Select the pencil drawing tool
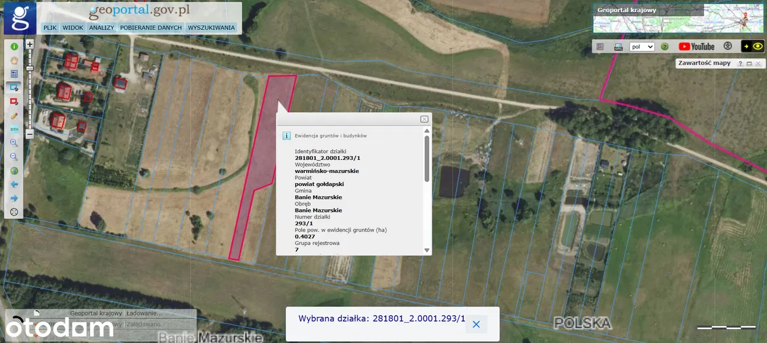The width and height of the screenshot is (767, 343). [14, 116]
